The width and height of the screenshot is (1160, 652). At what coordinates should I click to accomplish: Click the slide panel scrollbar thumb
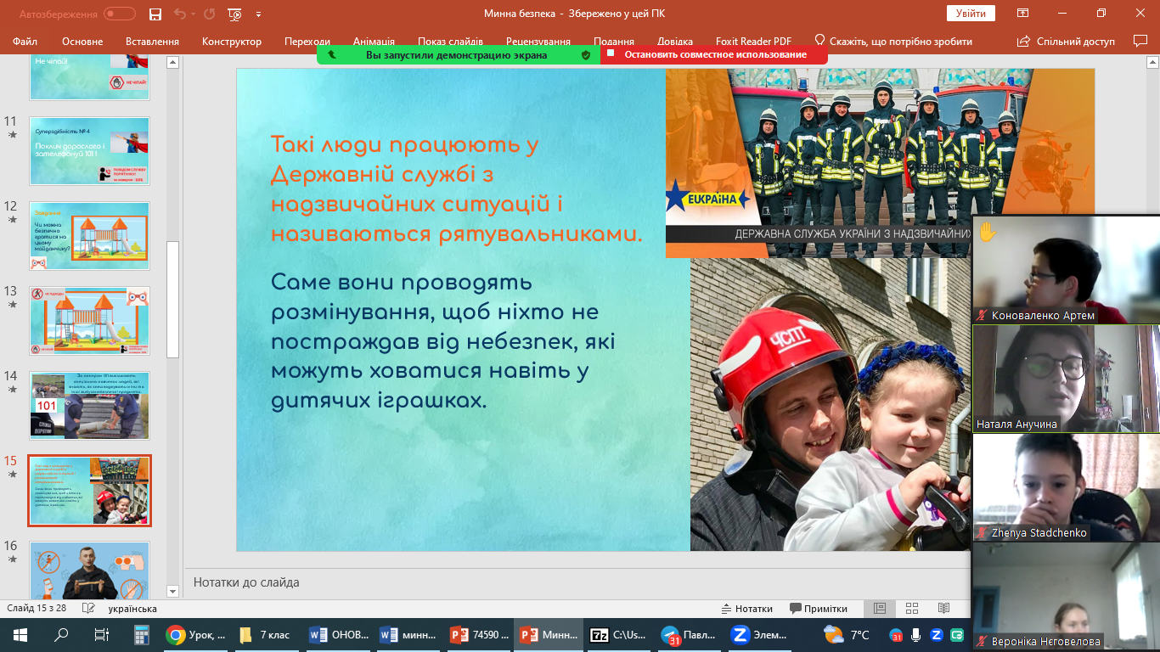173,299
